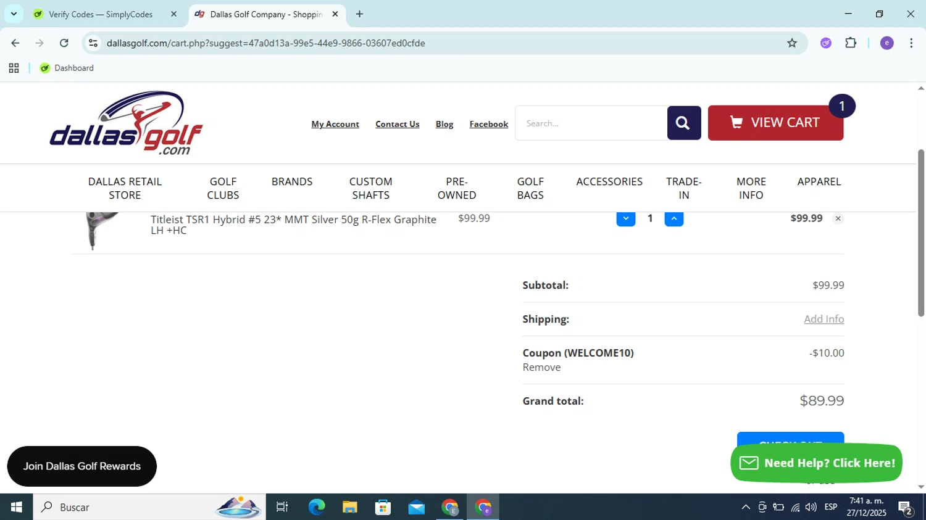Viewport: 926px width, 520px height.
Task: Open the network status icon
Action: 795,507
